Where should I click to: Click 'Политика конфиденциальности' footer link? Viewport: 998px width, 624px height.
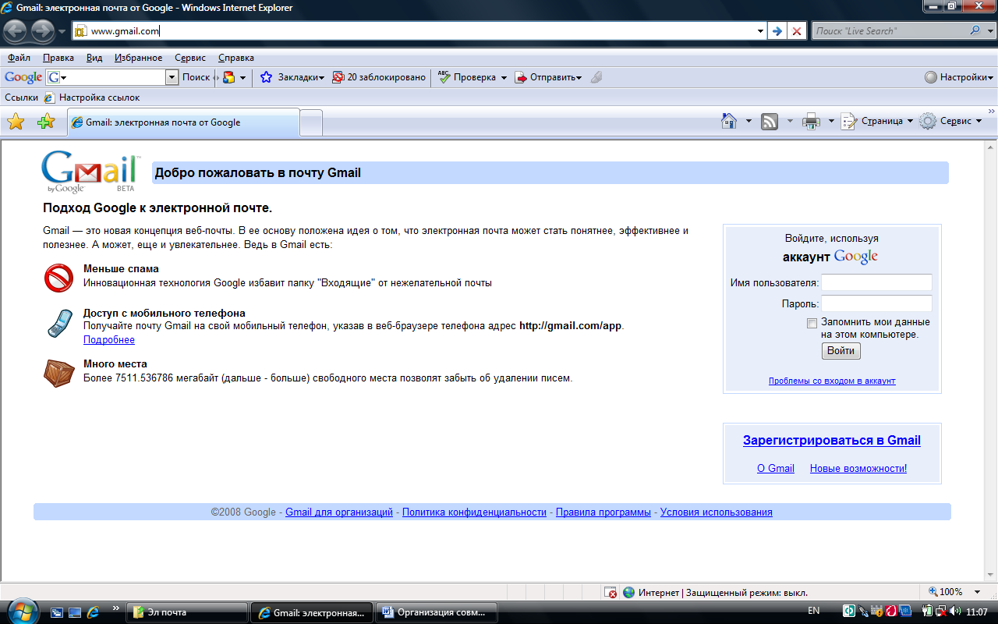(x=474, y=512)
